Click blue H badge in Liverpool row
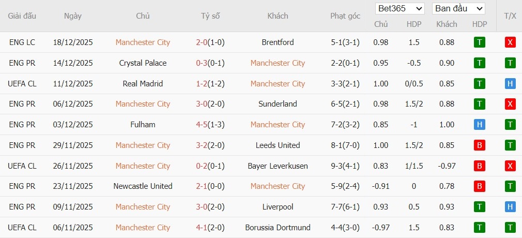 510,207
